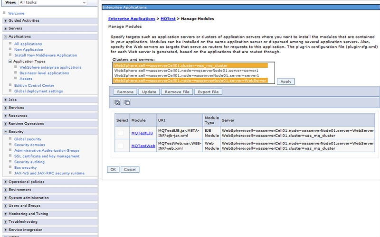This screenshot has height=237, width=380.
Task: Select the was_mq_cluster target entry
Action: click(191, 65)
